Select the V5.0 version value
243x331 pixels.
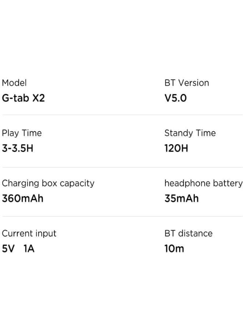coord(175,98)
